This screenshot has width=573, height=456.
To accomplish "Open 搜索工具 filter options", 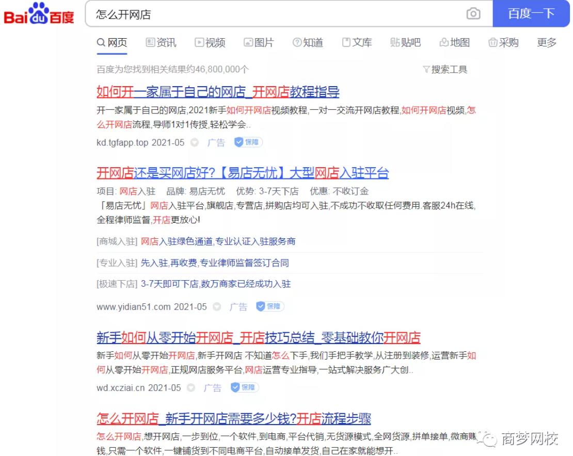I will (445, 69).
